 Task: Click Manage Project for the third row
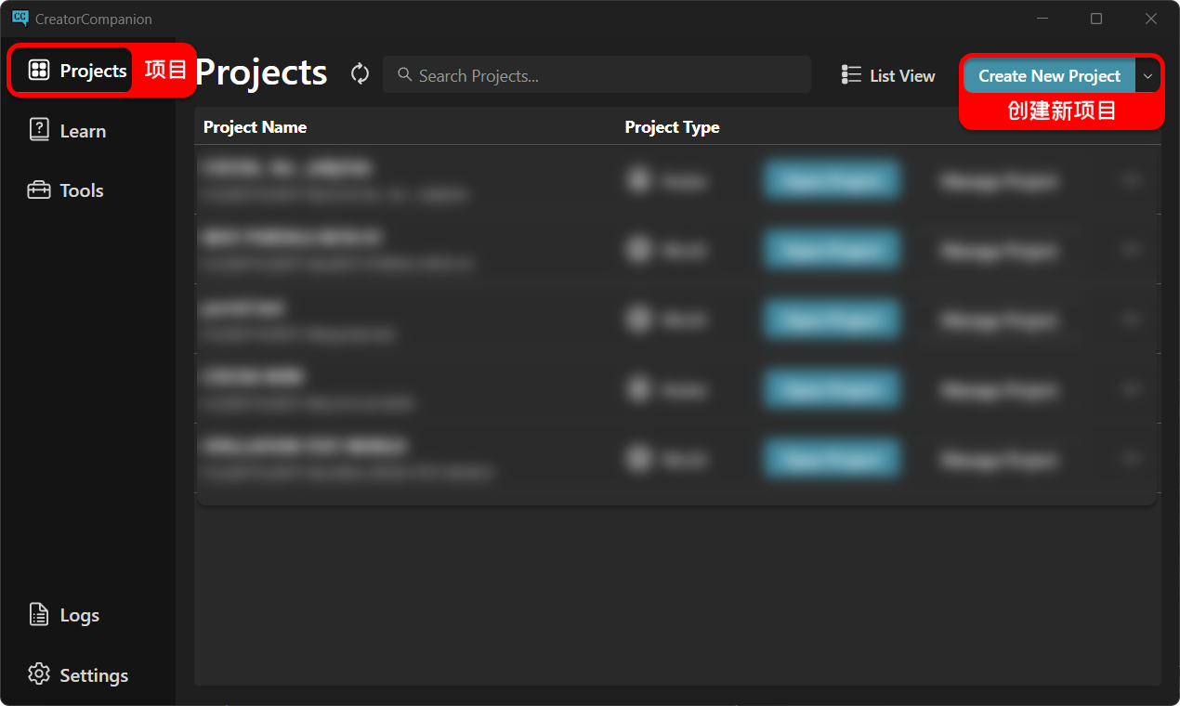click(x=999, y=320)
